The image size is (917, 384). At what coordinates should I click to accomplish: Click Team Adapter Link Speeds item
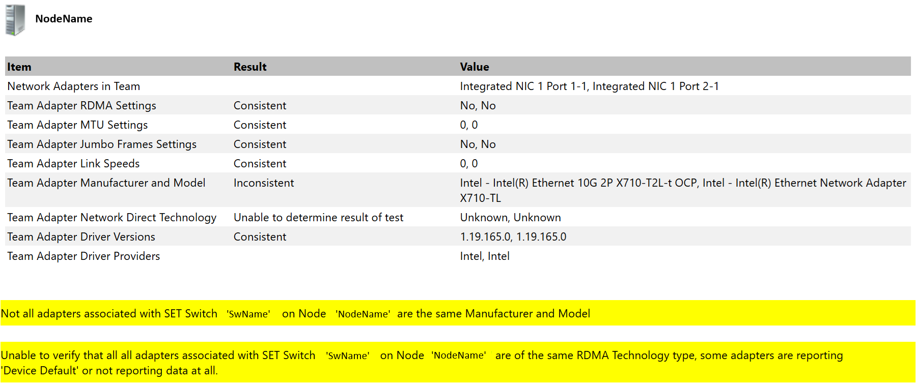click(x=73, y=163)
